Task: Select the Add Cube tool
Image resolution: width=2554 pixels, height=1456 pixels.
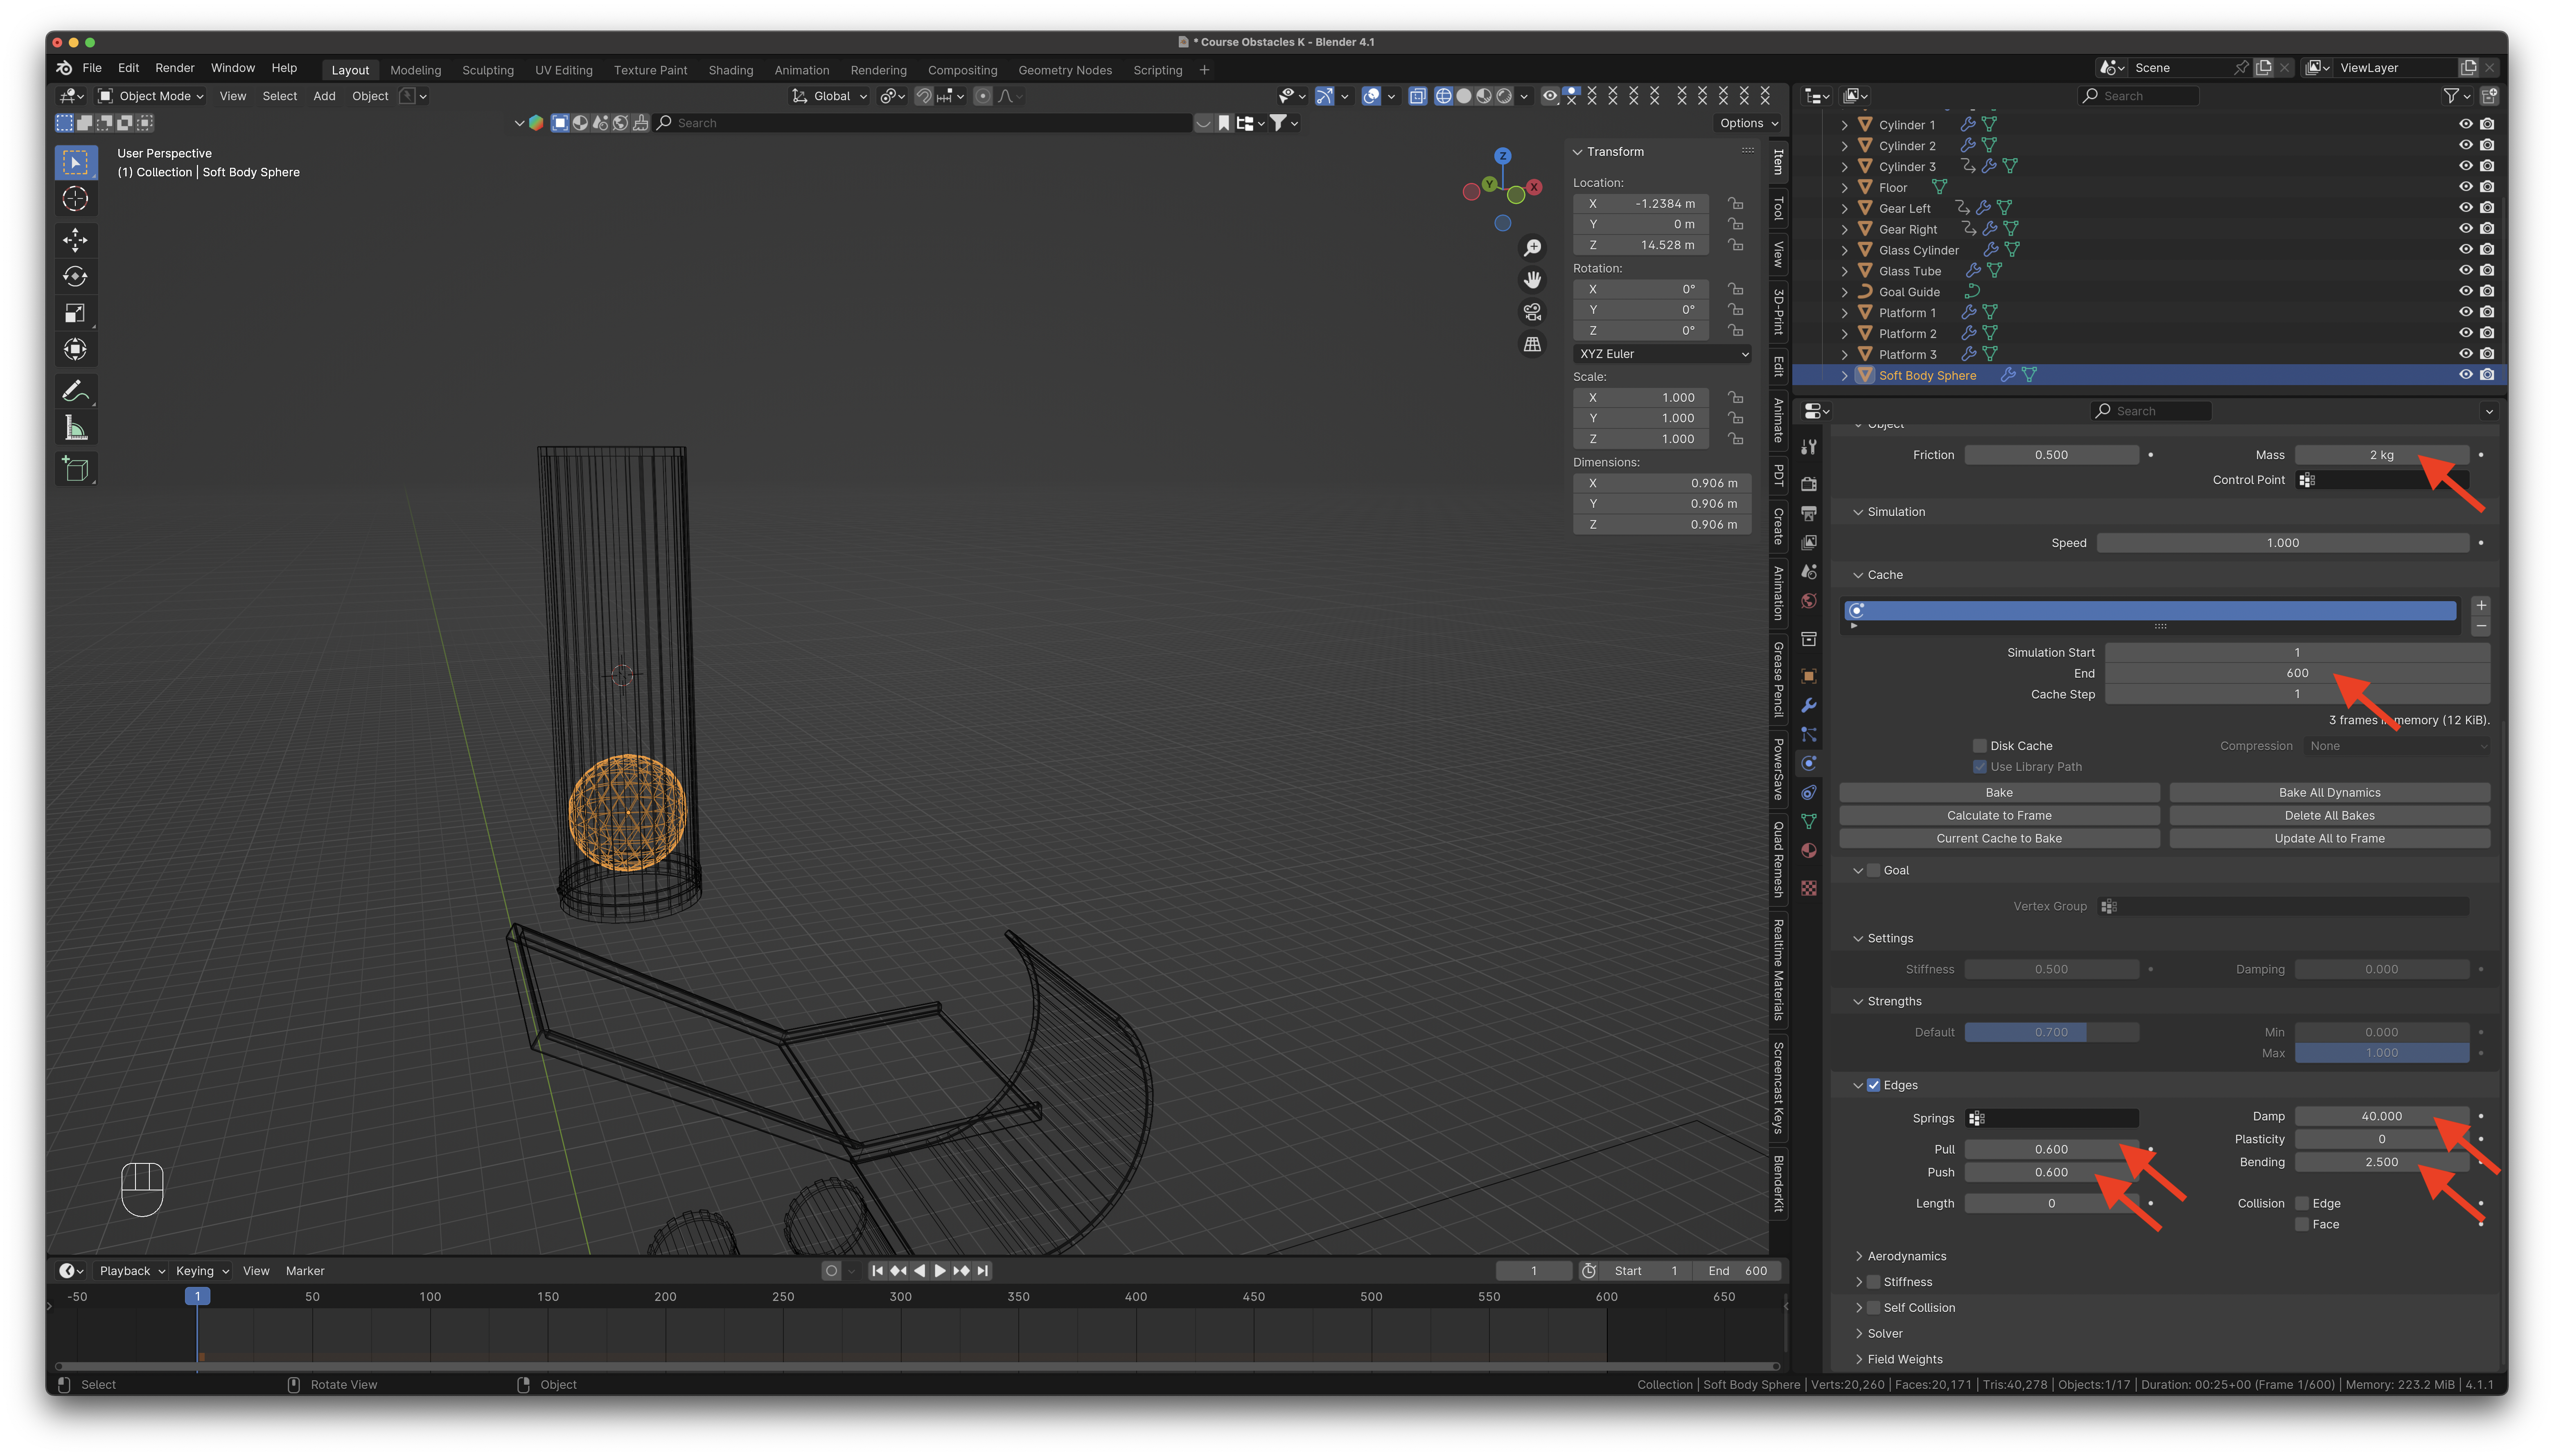Action: coord(75,469)
